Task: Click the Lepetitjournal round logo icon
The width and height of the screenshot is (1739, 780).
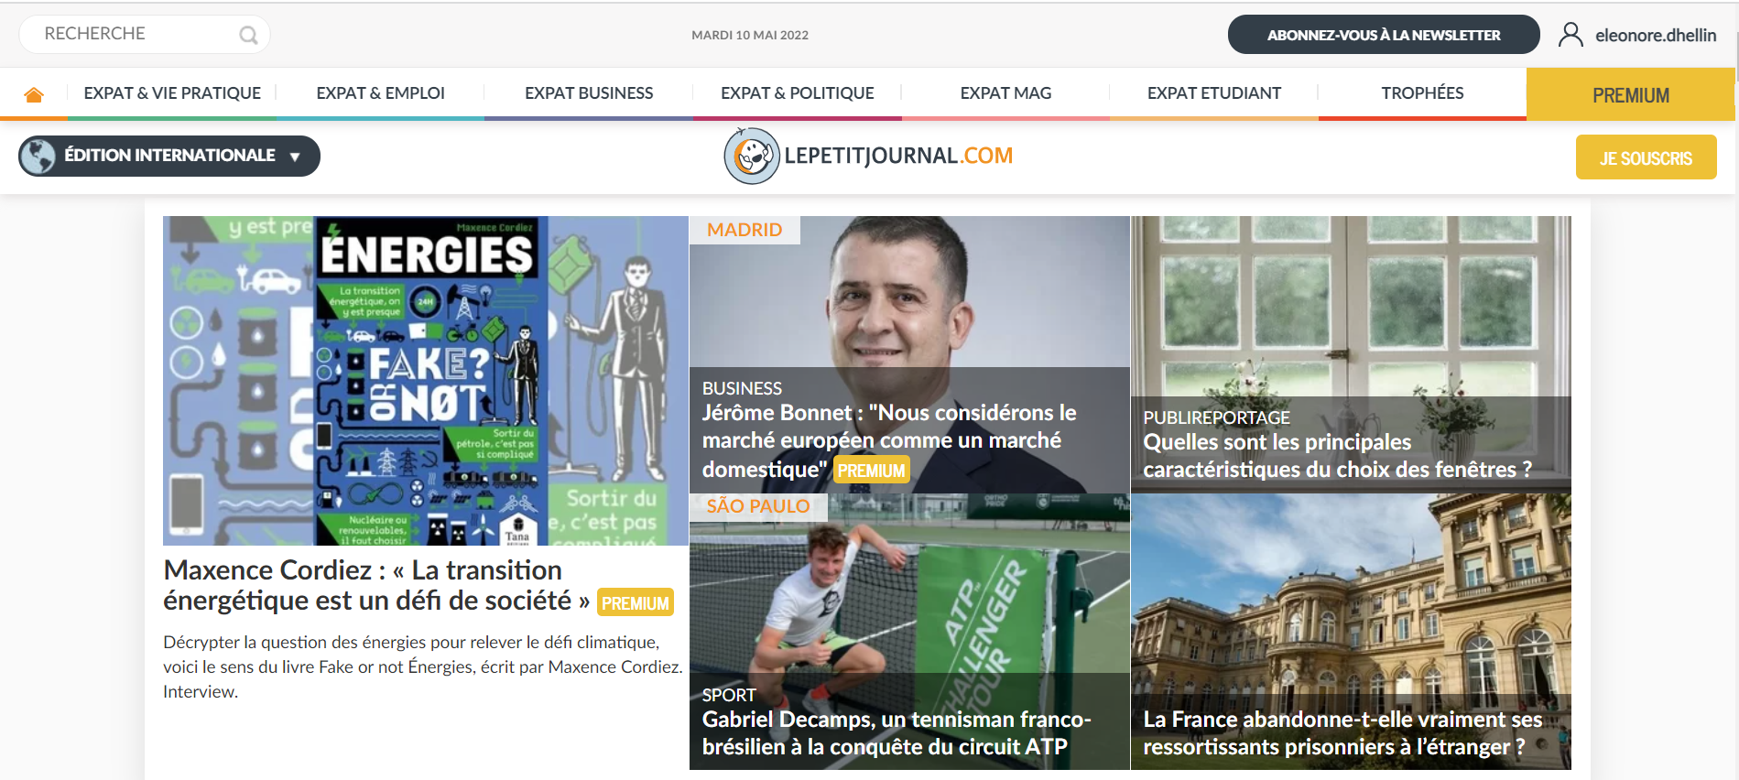Action: (x=752, y=156)
